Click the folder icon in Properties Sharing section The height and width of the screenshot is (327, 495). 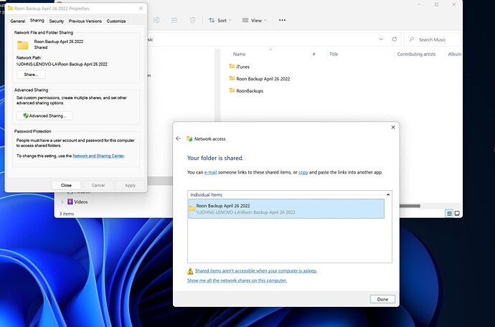[x=23, y=45]
